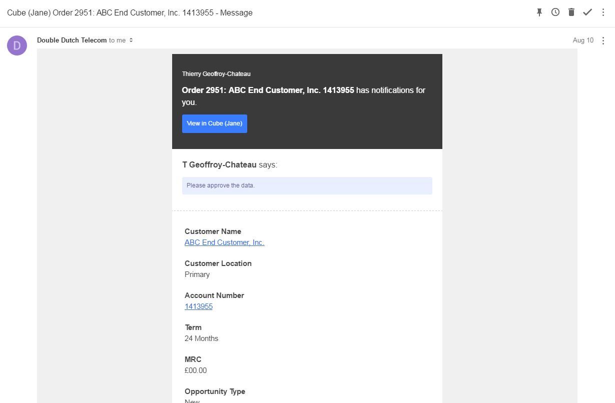Screen dimensions: 615x403
Task: Open the three-dot menu beside Aug 10
Action: pyautogui.click(x=603, y=40)
